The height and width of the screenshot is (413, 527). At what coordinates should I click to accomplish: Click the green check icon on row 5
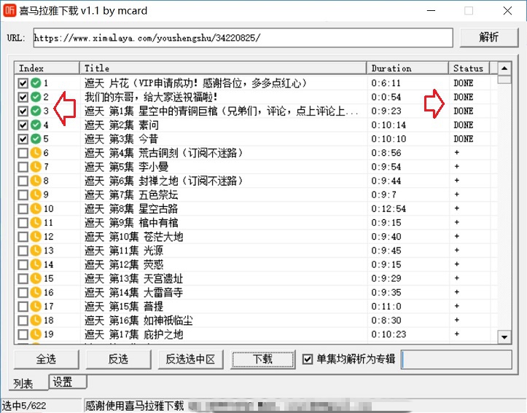(36, 138)
